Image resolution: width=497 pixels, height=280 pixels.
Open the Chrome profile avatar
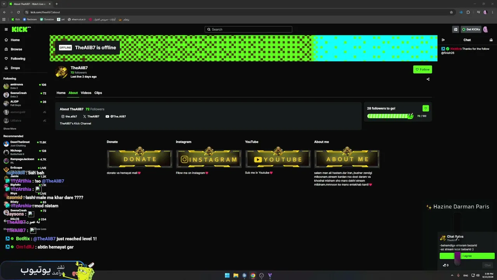pyautogui.click(x=485, y=12)
